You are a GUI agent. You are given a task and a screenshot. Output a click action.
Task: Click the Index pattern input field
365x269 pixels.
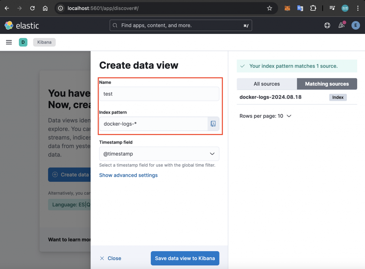[x=153, y=124]
